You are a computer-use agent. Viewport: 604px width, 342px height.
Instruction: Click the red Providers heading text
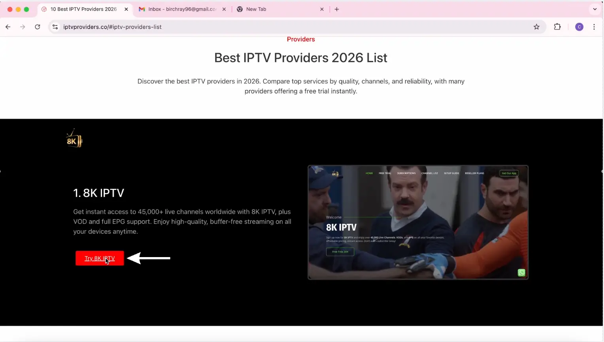coord(301,39)
